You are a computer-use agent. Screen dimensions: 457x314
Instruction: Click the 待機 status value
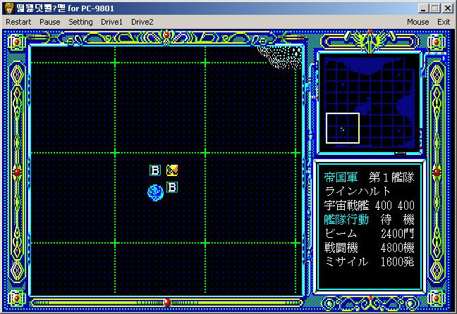pyautogui.click(x=397, y=220)
